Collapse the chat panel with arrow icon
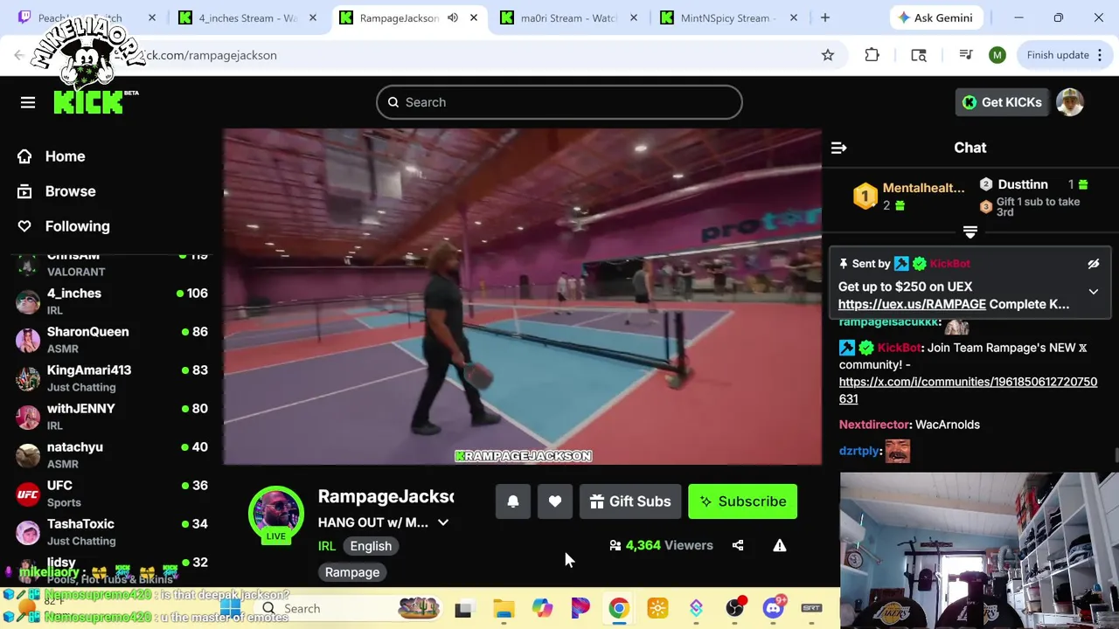The height and width of the screenshot is (629, 1119). coord(838,148)
